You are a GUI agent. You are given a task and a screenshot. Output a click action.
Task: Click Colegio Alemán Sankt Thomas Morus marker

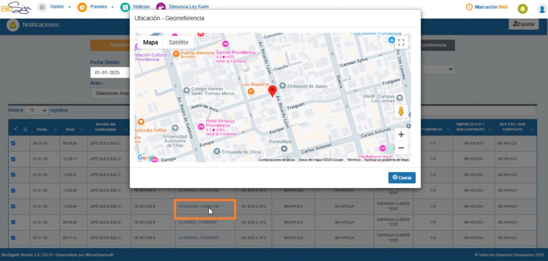click(187, 90)
